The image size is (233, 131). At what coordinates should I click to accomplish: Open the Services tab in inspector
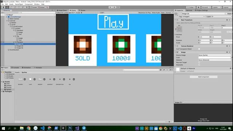(x=189, y=11)
